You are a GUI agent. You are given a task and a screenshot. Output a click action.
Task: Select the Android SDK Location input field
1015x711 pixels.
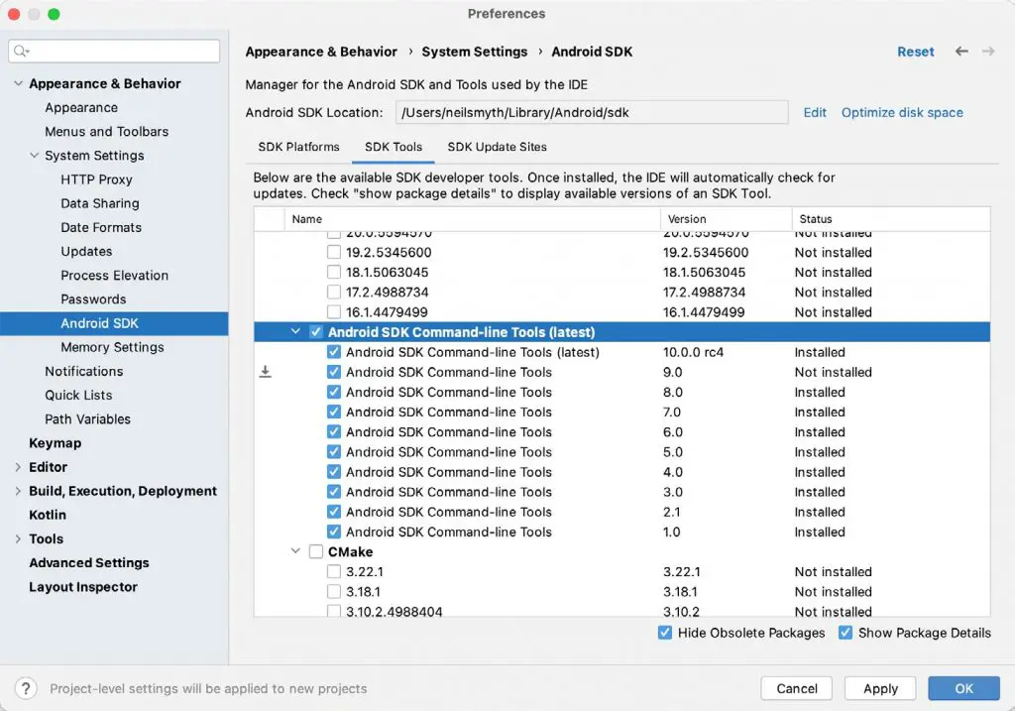(x=592, y=112)
